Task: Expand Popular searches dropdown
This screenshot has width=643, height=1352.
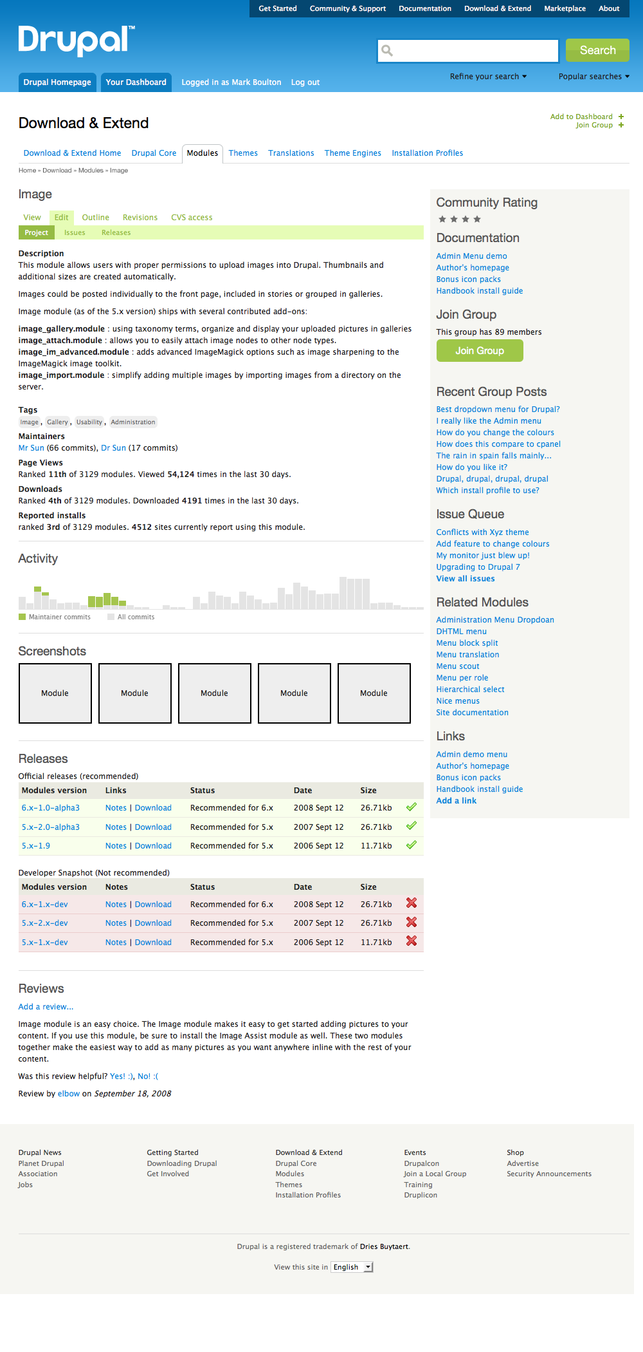Action: click(x=593, y=77)
